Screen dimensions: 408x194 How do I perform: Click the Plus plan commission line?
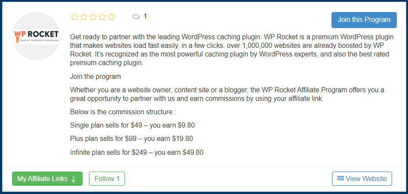click(x=131, y=139)
